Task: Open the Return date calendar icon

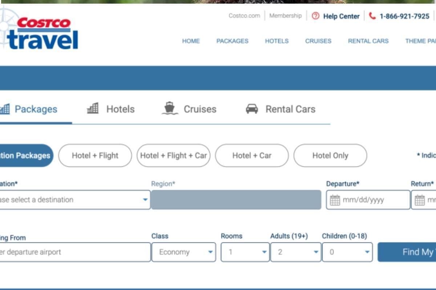Action: 420,200
